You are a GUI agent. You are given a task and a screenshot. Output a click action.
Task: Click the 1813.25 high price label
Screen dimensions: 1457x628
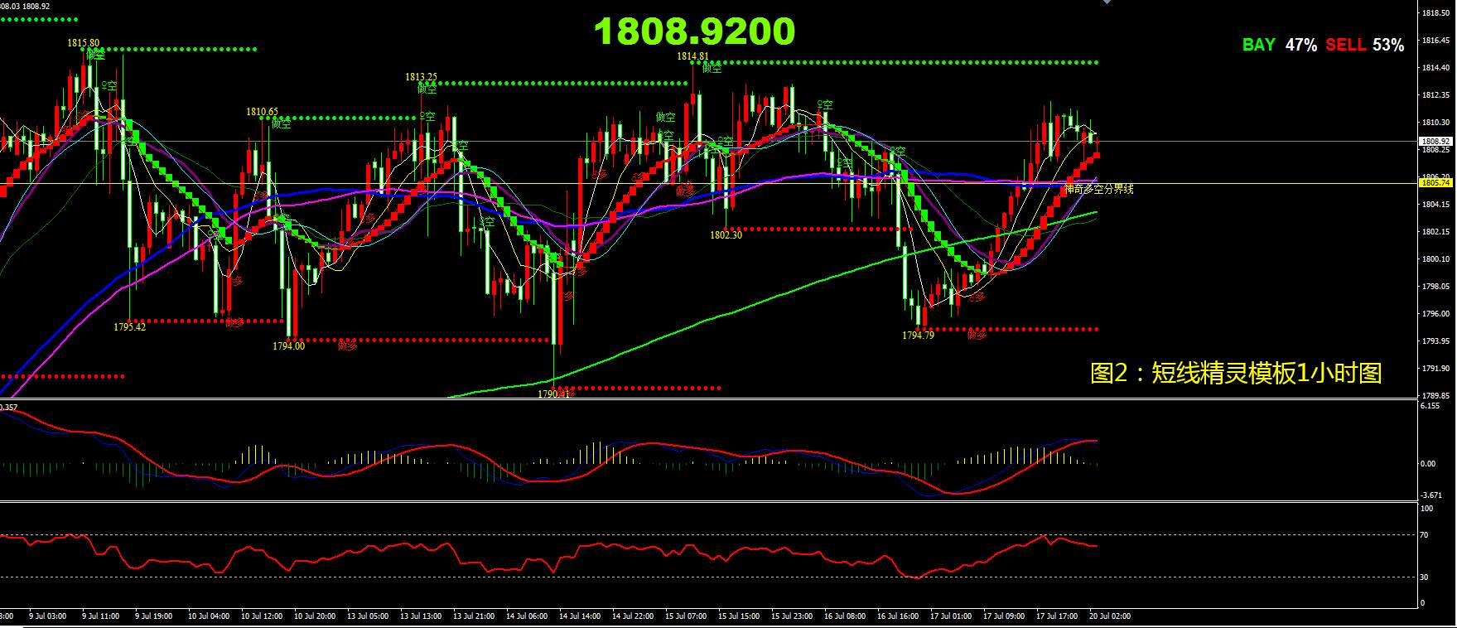click(421, 77)
